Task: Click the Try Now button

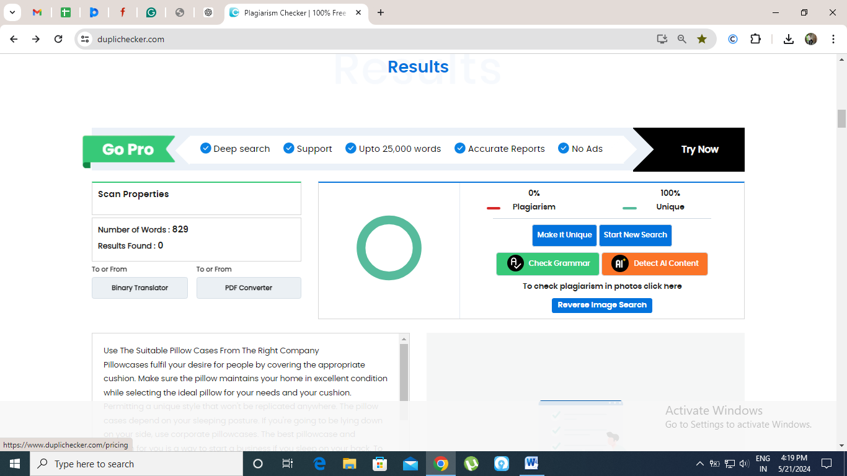Action: coord(699,149)
